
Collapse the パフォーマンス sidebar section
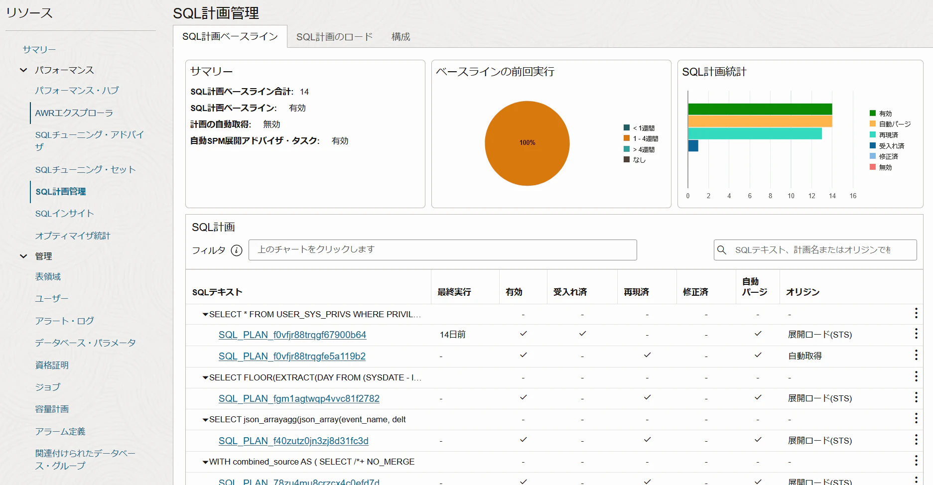pyautogui.click(x=23, y=70)
